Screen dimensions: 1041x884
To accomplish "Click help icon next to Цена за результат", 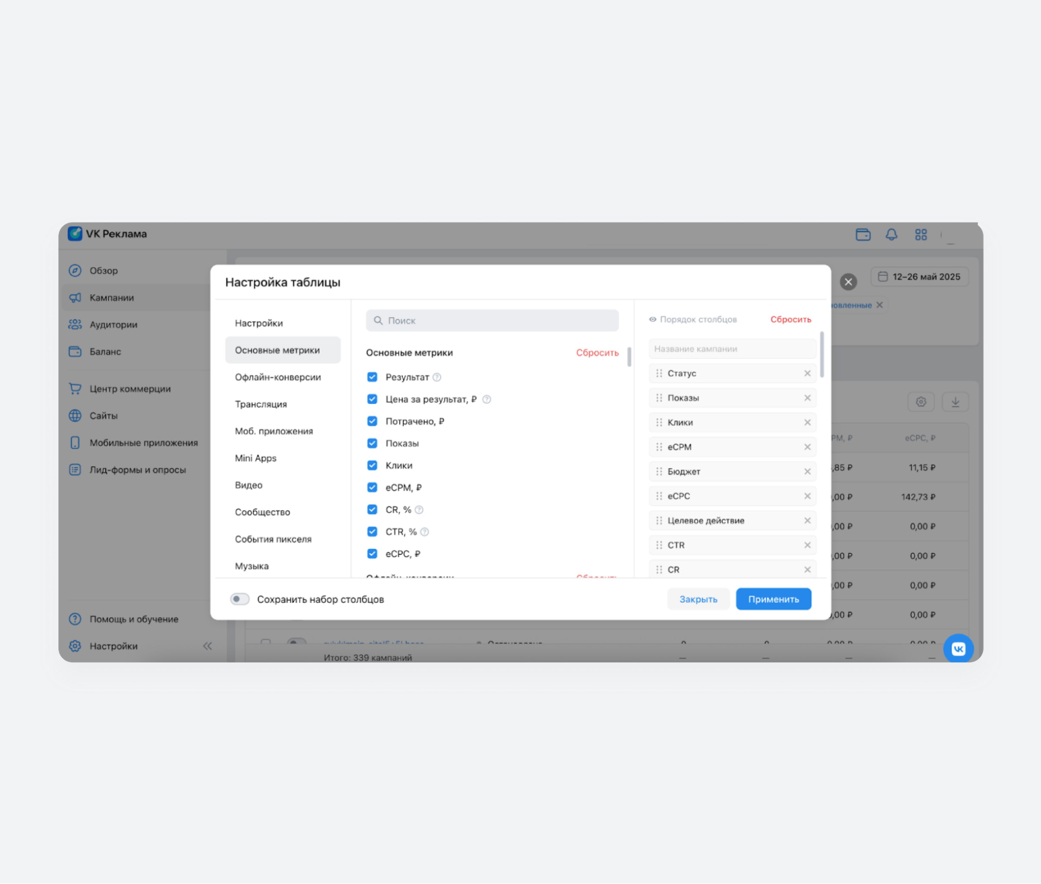I will point(486,399).
